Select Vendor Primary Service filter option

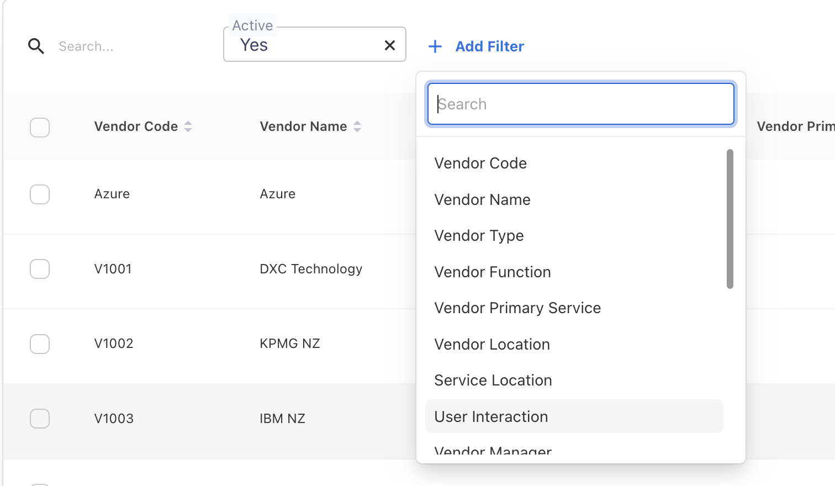[517, 308]
